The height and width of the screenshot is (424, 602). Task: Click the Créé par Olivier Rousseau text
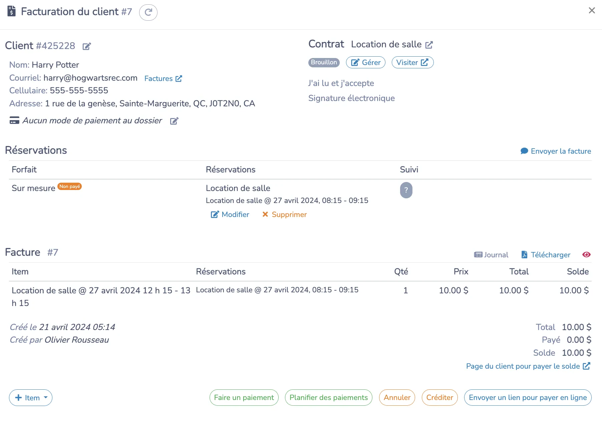point(59,340)
